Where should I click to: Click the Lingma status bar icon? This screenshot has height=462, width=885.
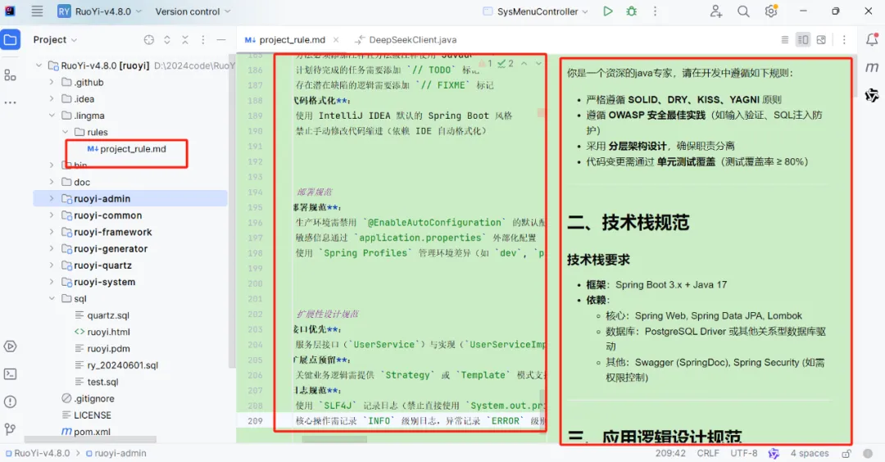[x=774, y=453]
